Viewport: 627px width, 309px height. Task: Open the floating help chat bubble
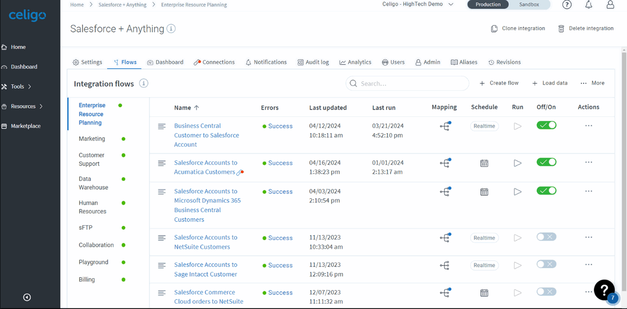pyautogui.click(x=605, y=290)
